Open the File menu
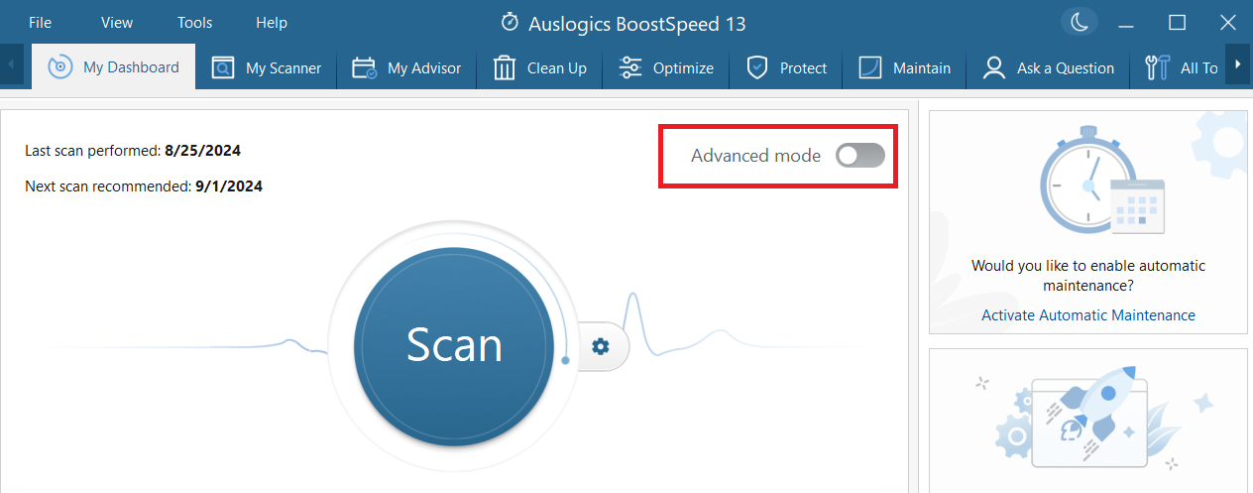 [x=41, y=22]
